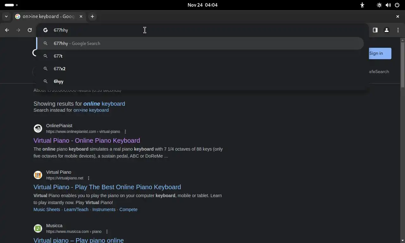
Task: Toggle the browser side panel icon
Action: pyautogui.click(x=375, y=30)
